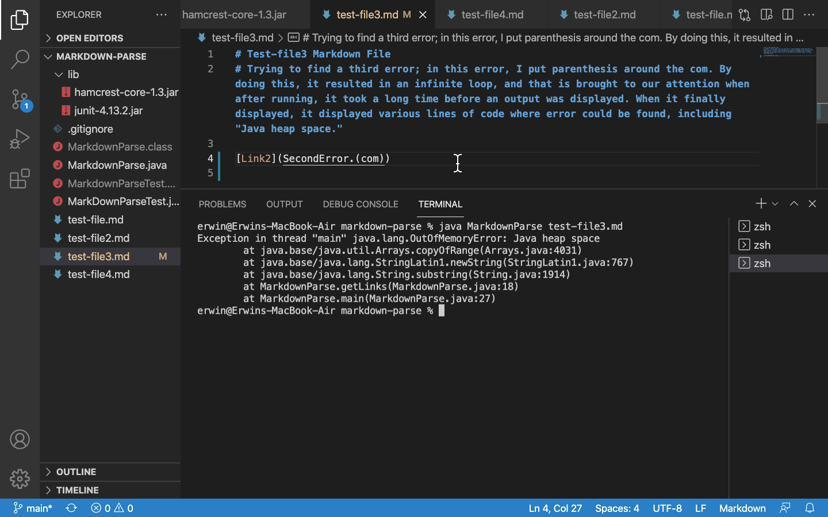
Task: Open test-file.md in explorer
Action: coord(110,219)
